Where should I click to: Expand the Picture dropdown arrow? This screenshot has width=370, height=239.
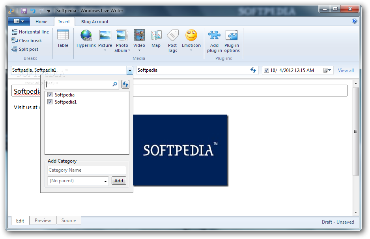[105, 50]
